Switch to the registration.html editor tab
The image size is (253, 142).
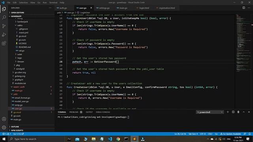coord(167,8)
